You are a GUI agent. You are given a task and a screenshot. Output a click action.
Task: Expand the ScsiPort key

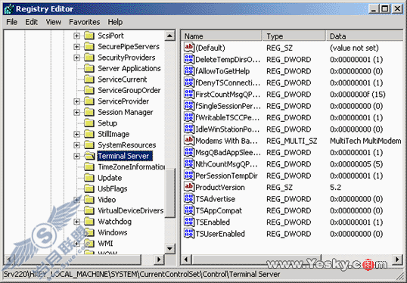coord(76,36)
